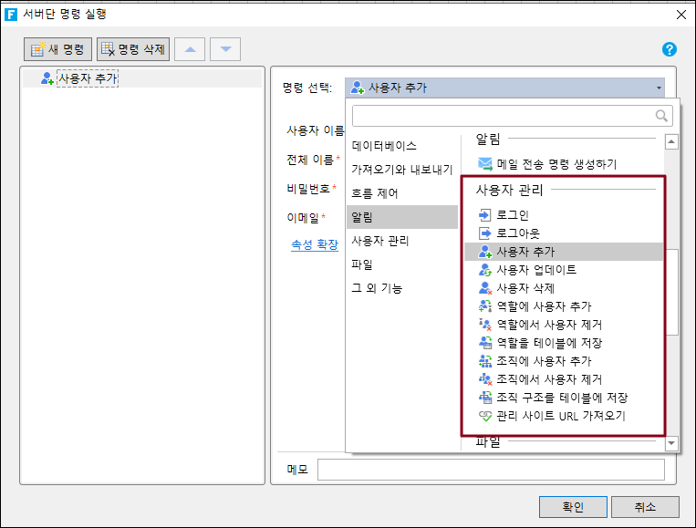Select the 흐름 제어 category
696x528 pixels.
coord(375,193)
